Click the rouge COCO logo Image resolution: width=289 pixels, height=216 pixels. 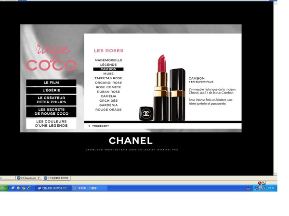tap(51, 57)
